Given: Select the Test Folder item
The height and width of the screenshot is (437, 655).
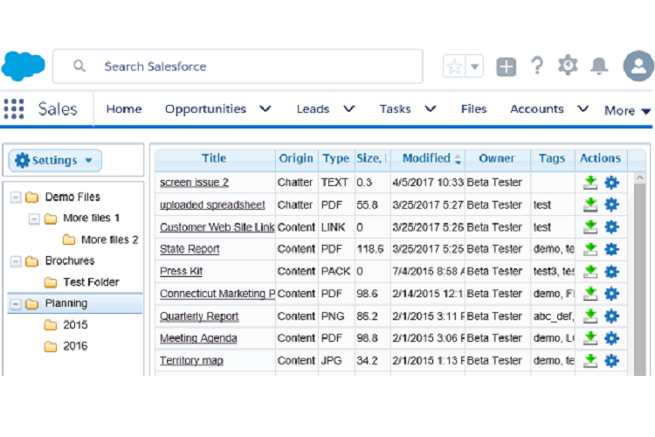Looking at the screenshot, I should tap(91, 282).
